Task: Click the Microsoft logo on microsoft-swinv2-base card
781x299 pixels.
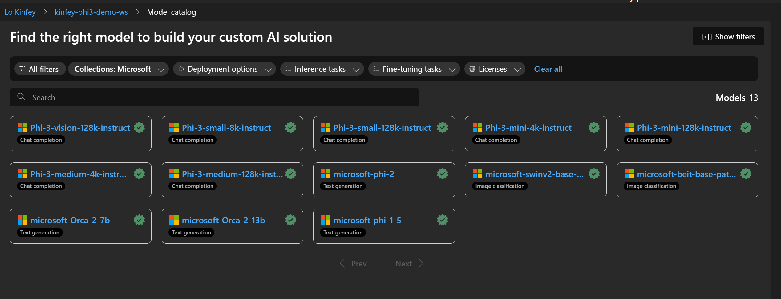Action: click(478, 174)
